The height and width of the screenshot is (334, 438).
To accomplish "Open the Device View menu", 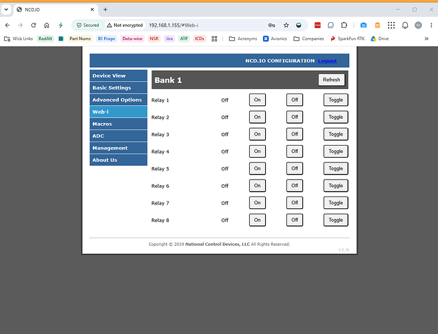I will pyautogui.click(x=118, y=75).
